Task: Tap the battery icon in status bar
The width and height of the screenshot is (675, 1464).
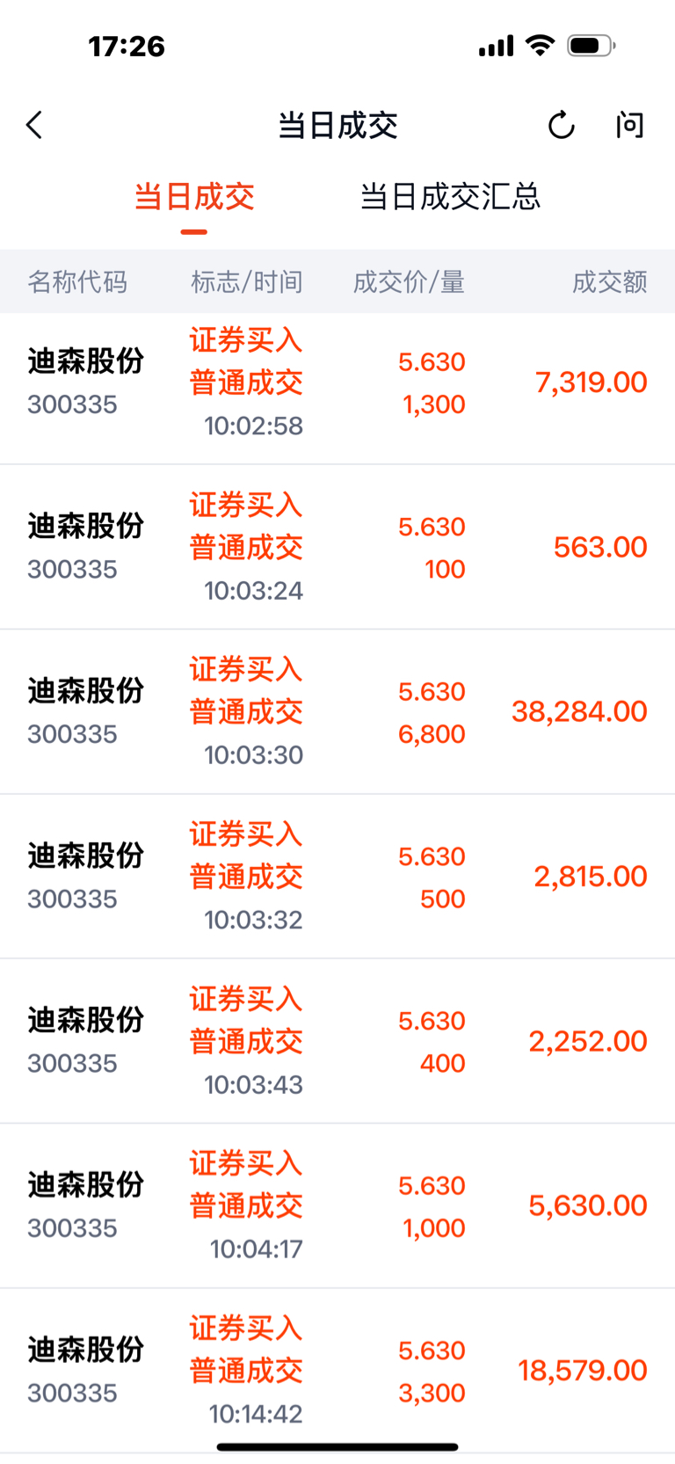Action: coord(591,46)
